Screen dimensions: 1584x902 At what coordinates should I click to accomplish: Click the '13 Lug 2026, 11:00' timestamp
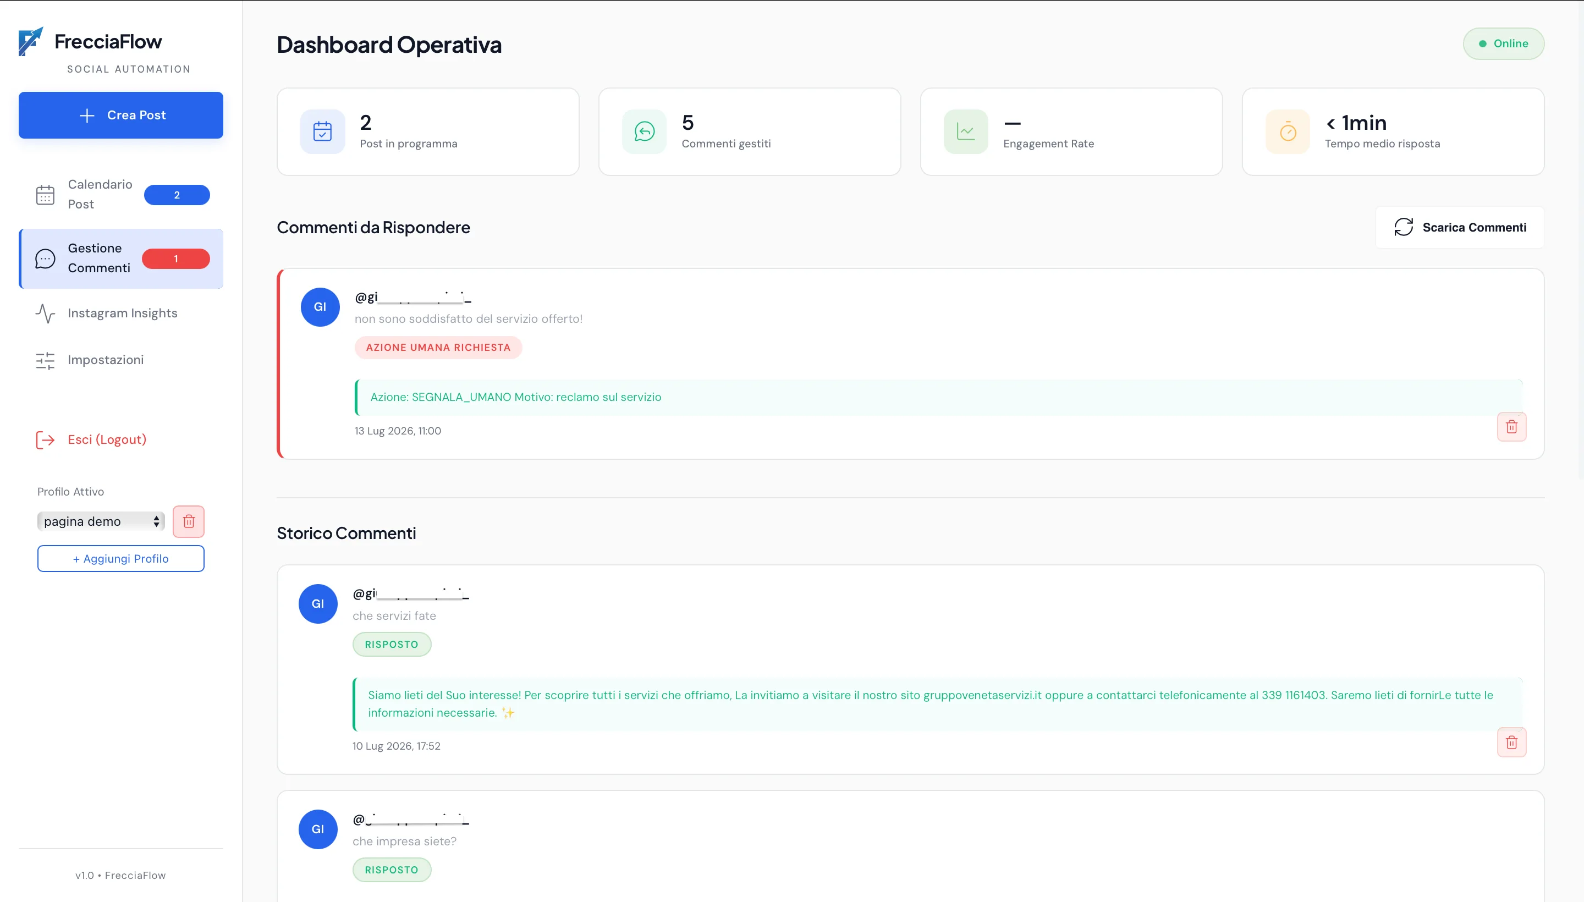point(398,431)
